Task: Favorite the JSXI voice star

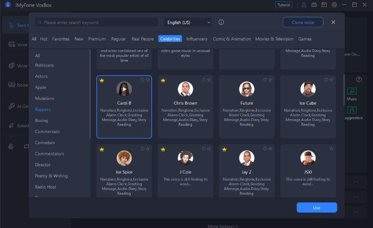Action: (332, 148)
